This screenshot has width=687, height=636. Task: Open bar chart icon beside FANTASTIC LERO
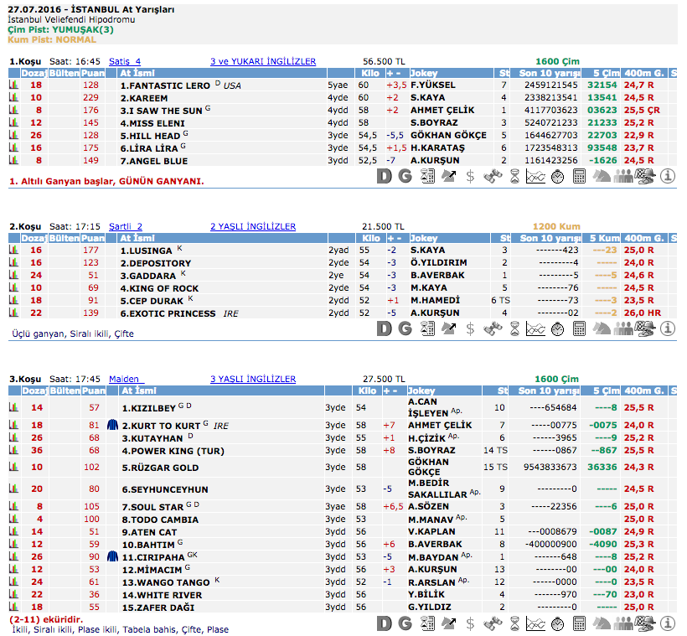click(13, 85)
